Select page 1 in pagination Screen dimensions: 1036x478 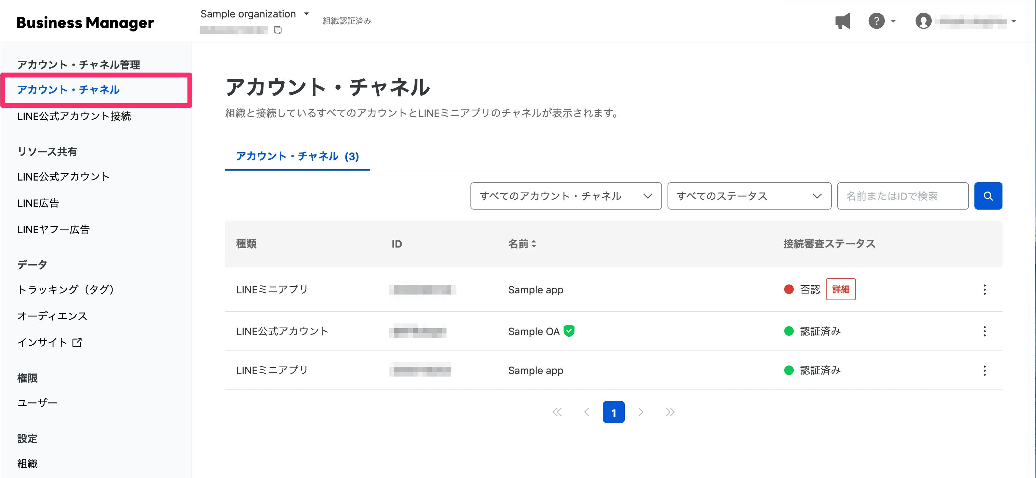(613, 412)
